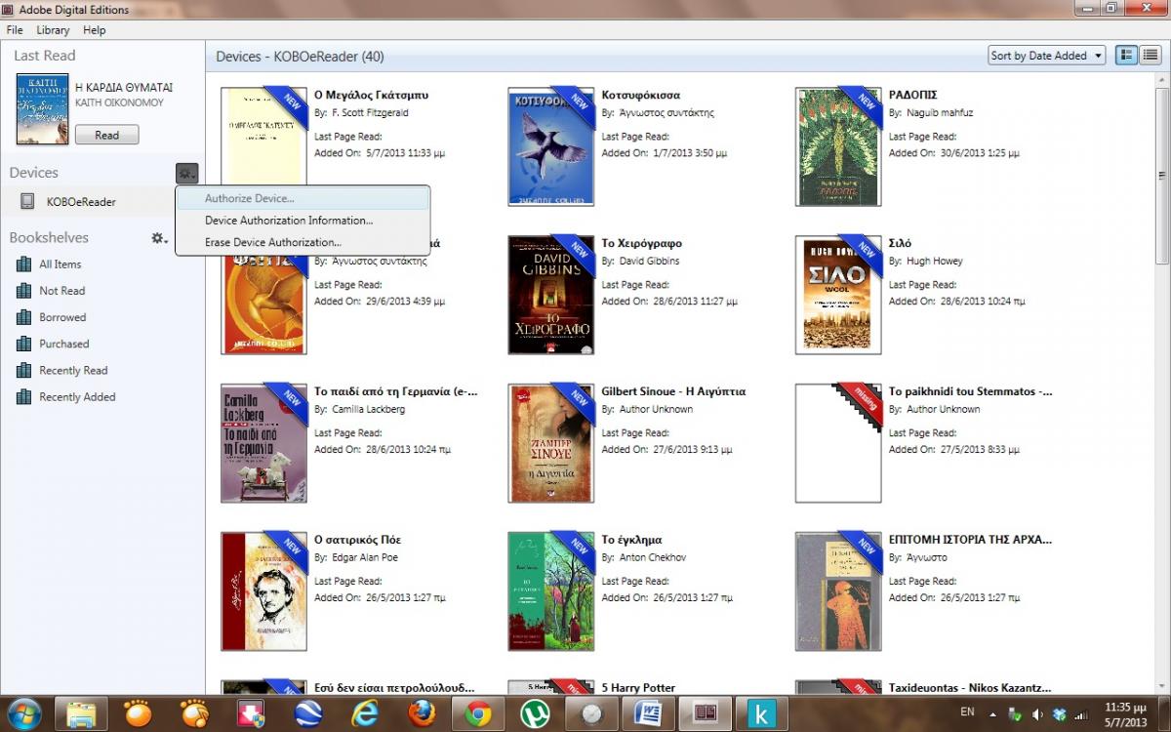Open the Recently Added bookshelf

point(77,397)
